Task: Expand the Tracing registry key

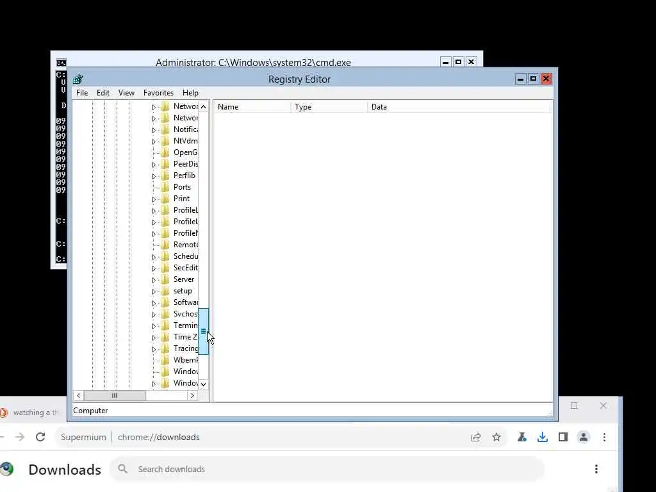Action: coord(154,349)
